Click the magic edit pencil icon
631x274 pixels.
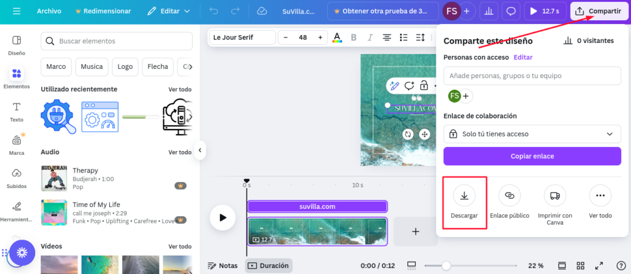[395, 85]
